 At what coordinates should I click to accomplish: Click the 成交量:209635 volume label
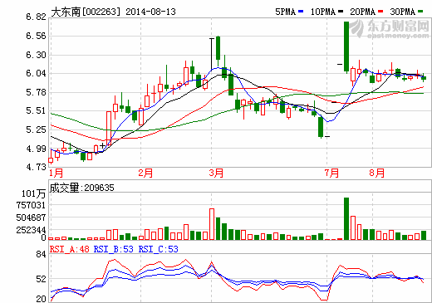pyautogui.click(x=81, y=188)
